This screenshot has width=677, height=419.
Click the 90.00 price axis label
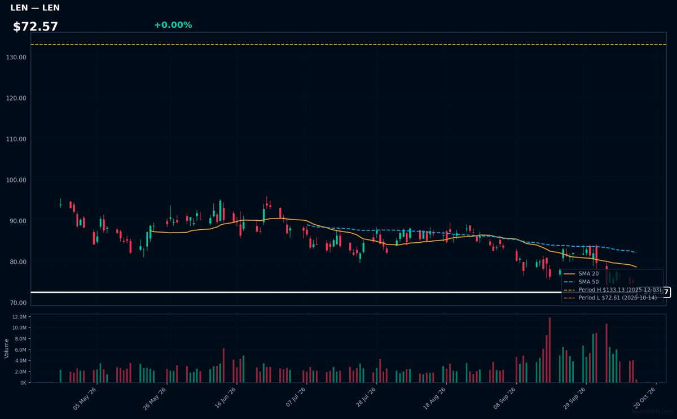(x=19, y=221)
